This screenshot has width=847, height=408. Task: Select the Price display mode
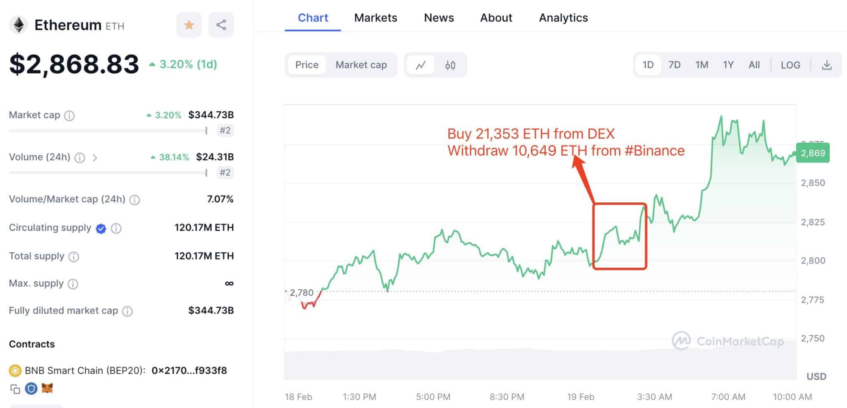(306, 65)
